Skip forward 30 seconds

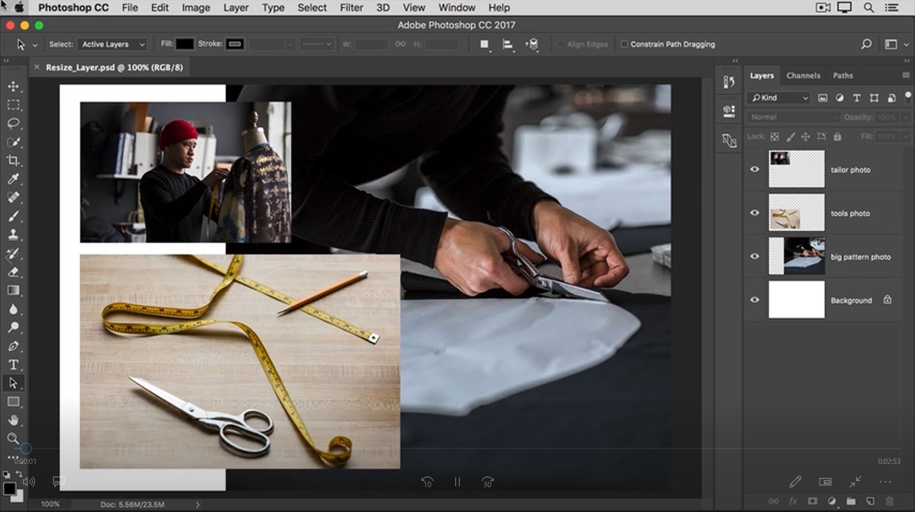click(x=488, y=482)
